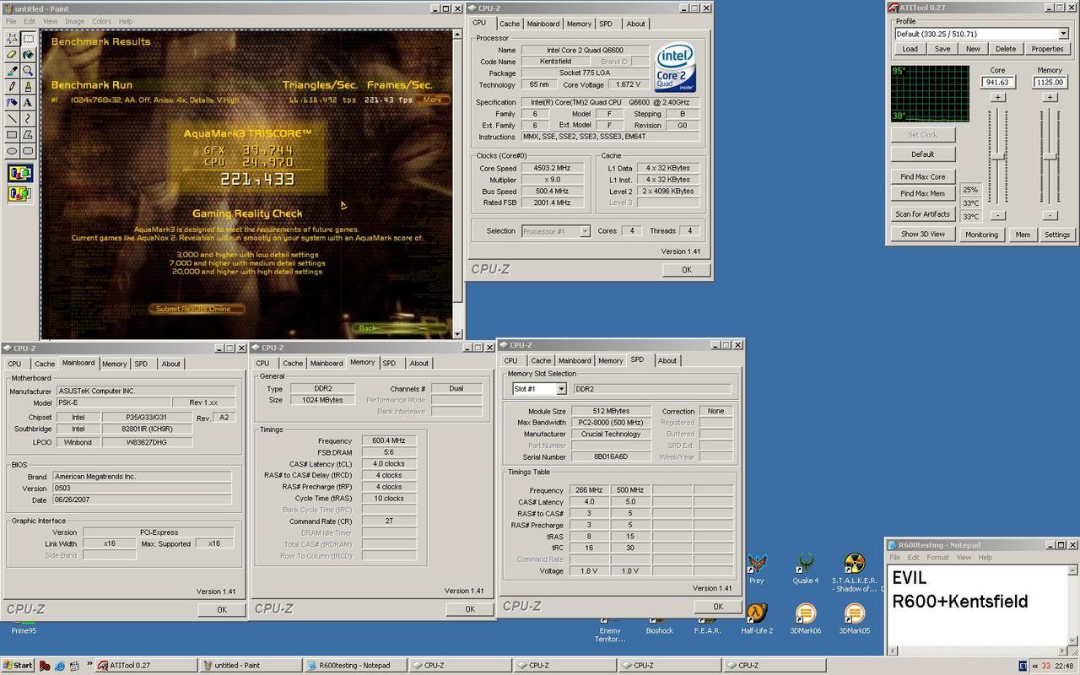Open the File menu in Paint
This screenshot has width=1080, height=675.
(11, 21)
